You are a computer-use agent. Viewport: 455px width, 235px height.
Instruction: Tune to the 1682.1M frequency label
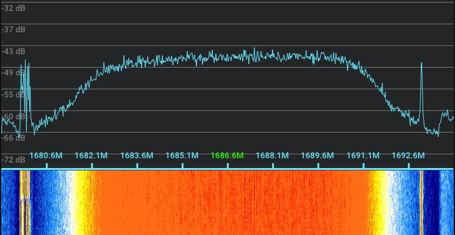pyautogui.click(x=91, y=156)
